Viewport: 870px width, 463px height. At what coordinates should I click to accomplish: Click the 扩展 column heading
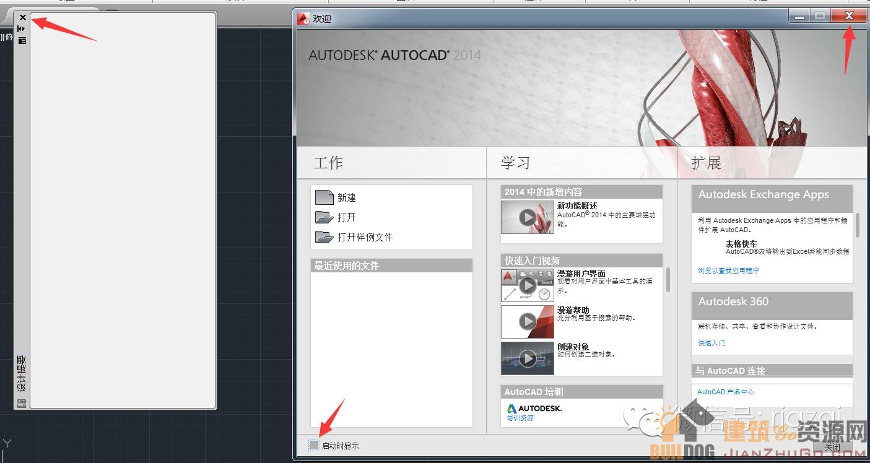click(707, 163)
